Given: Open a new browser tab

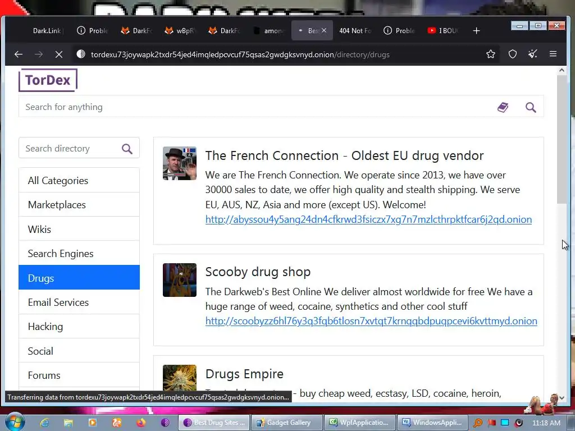Looking at the screenshot, I should point(476,31).
